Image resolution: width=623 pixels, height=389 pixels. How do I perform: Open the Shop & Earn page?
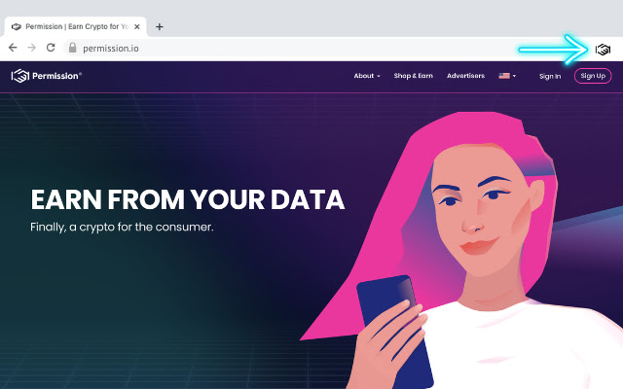pos(413,76)
